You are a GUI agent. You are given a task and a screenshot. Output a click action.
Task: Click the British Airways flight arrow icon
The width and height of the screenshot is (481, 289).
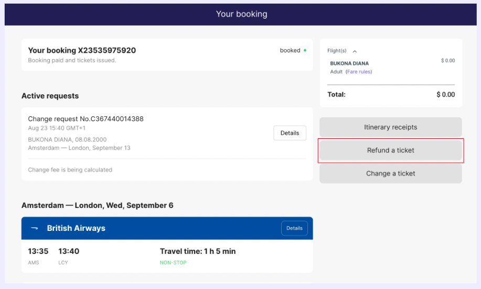(35, 228)
